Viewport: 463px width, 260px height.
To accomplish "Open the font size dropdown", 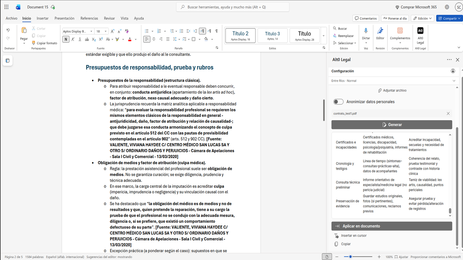I will point(105,31).
